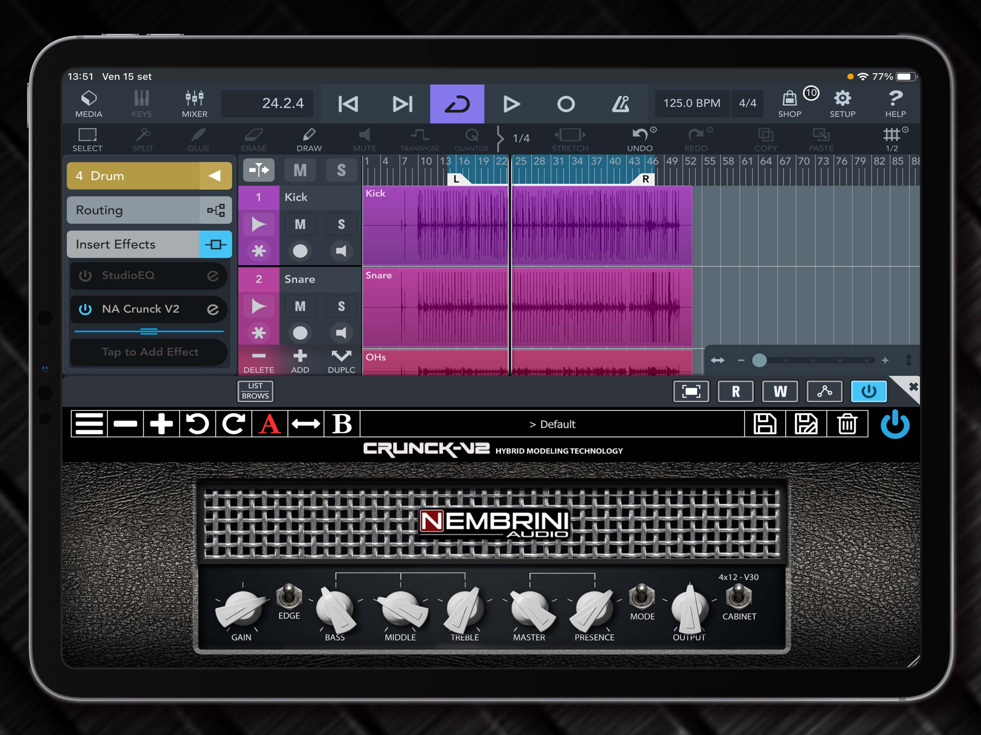This screenshot has width=981, height=735.
Task: Choose the Select tool
Action: (87, 139)
